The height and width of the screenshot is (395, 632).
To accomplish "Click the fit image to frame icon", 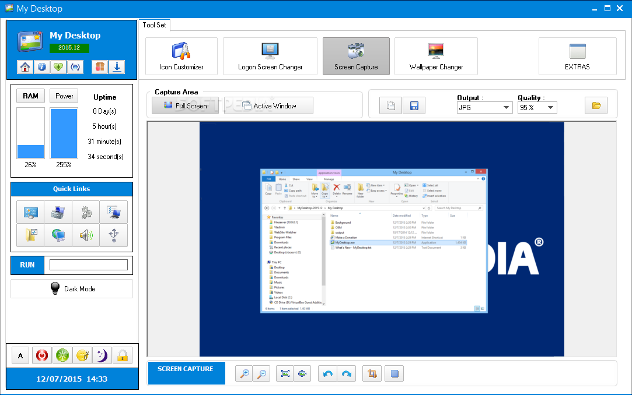I will [x=285, y=373].
